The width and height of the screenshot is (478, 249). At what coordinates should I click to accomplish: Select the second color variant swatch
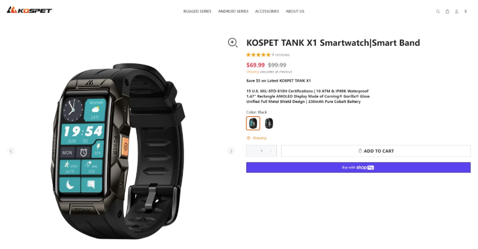tap(269, 123)
